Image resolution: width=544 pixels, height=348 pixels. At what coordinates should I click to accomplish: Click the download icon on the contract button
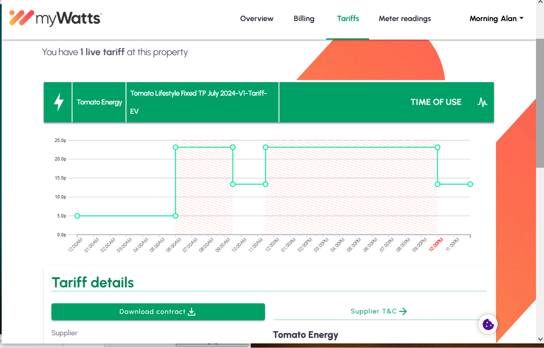point(192,312)
